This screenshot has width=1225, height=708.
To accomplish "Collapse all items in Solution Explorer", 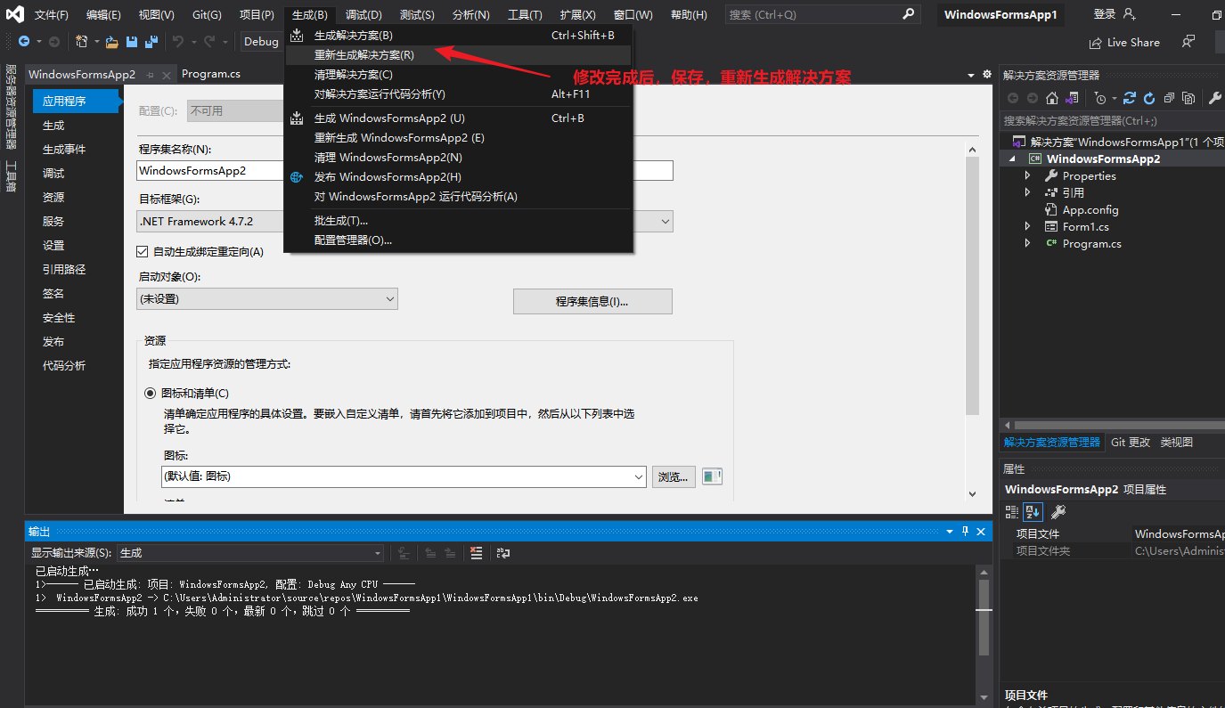I will tap(1170, 98).
